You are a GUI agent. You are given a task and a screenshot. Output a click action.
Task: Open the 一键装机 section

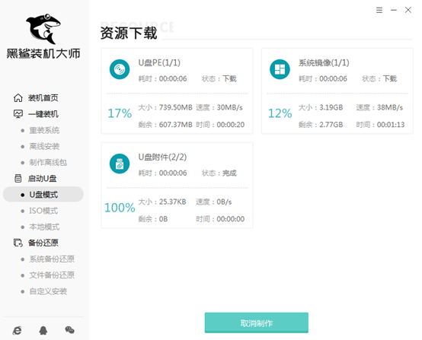pos(43,114)
